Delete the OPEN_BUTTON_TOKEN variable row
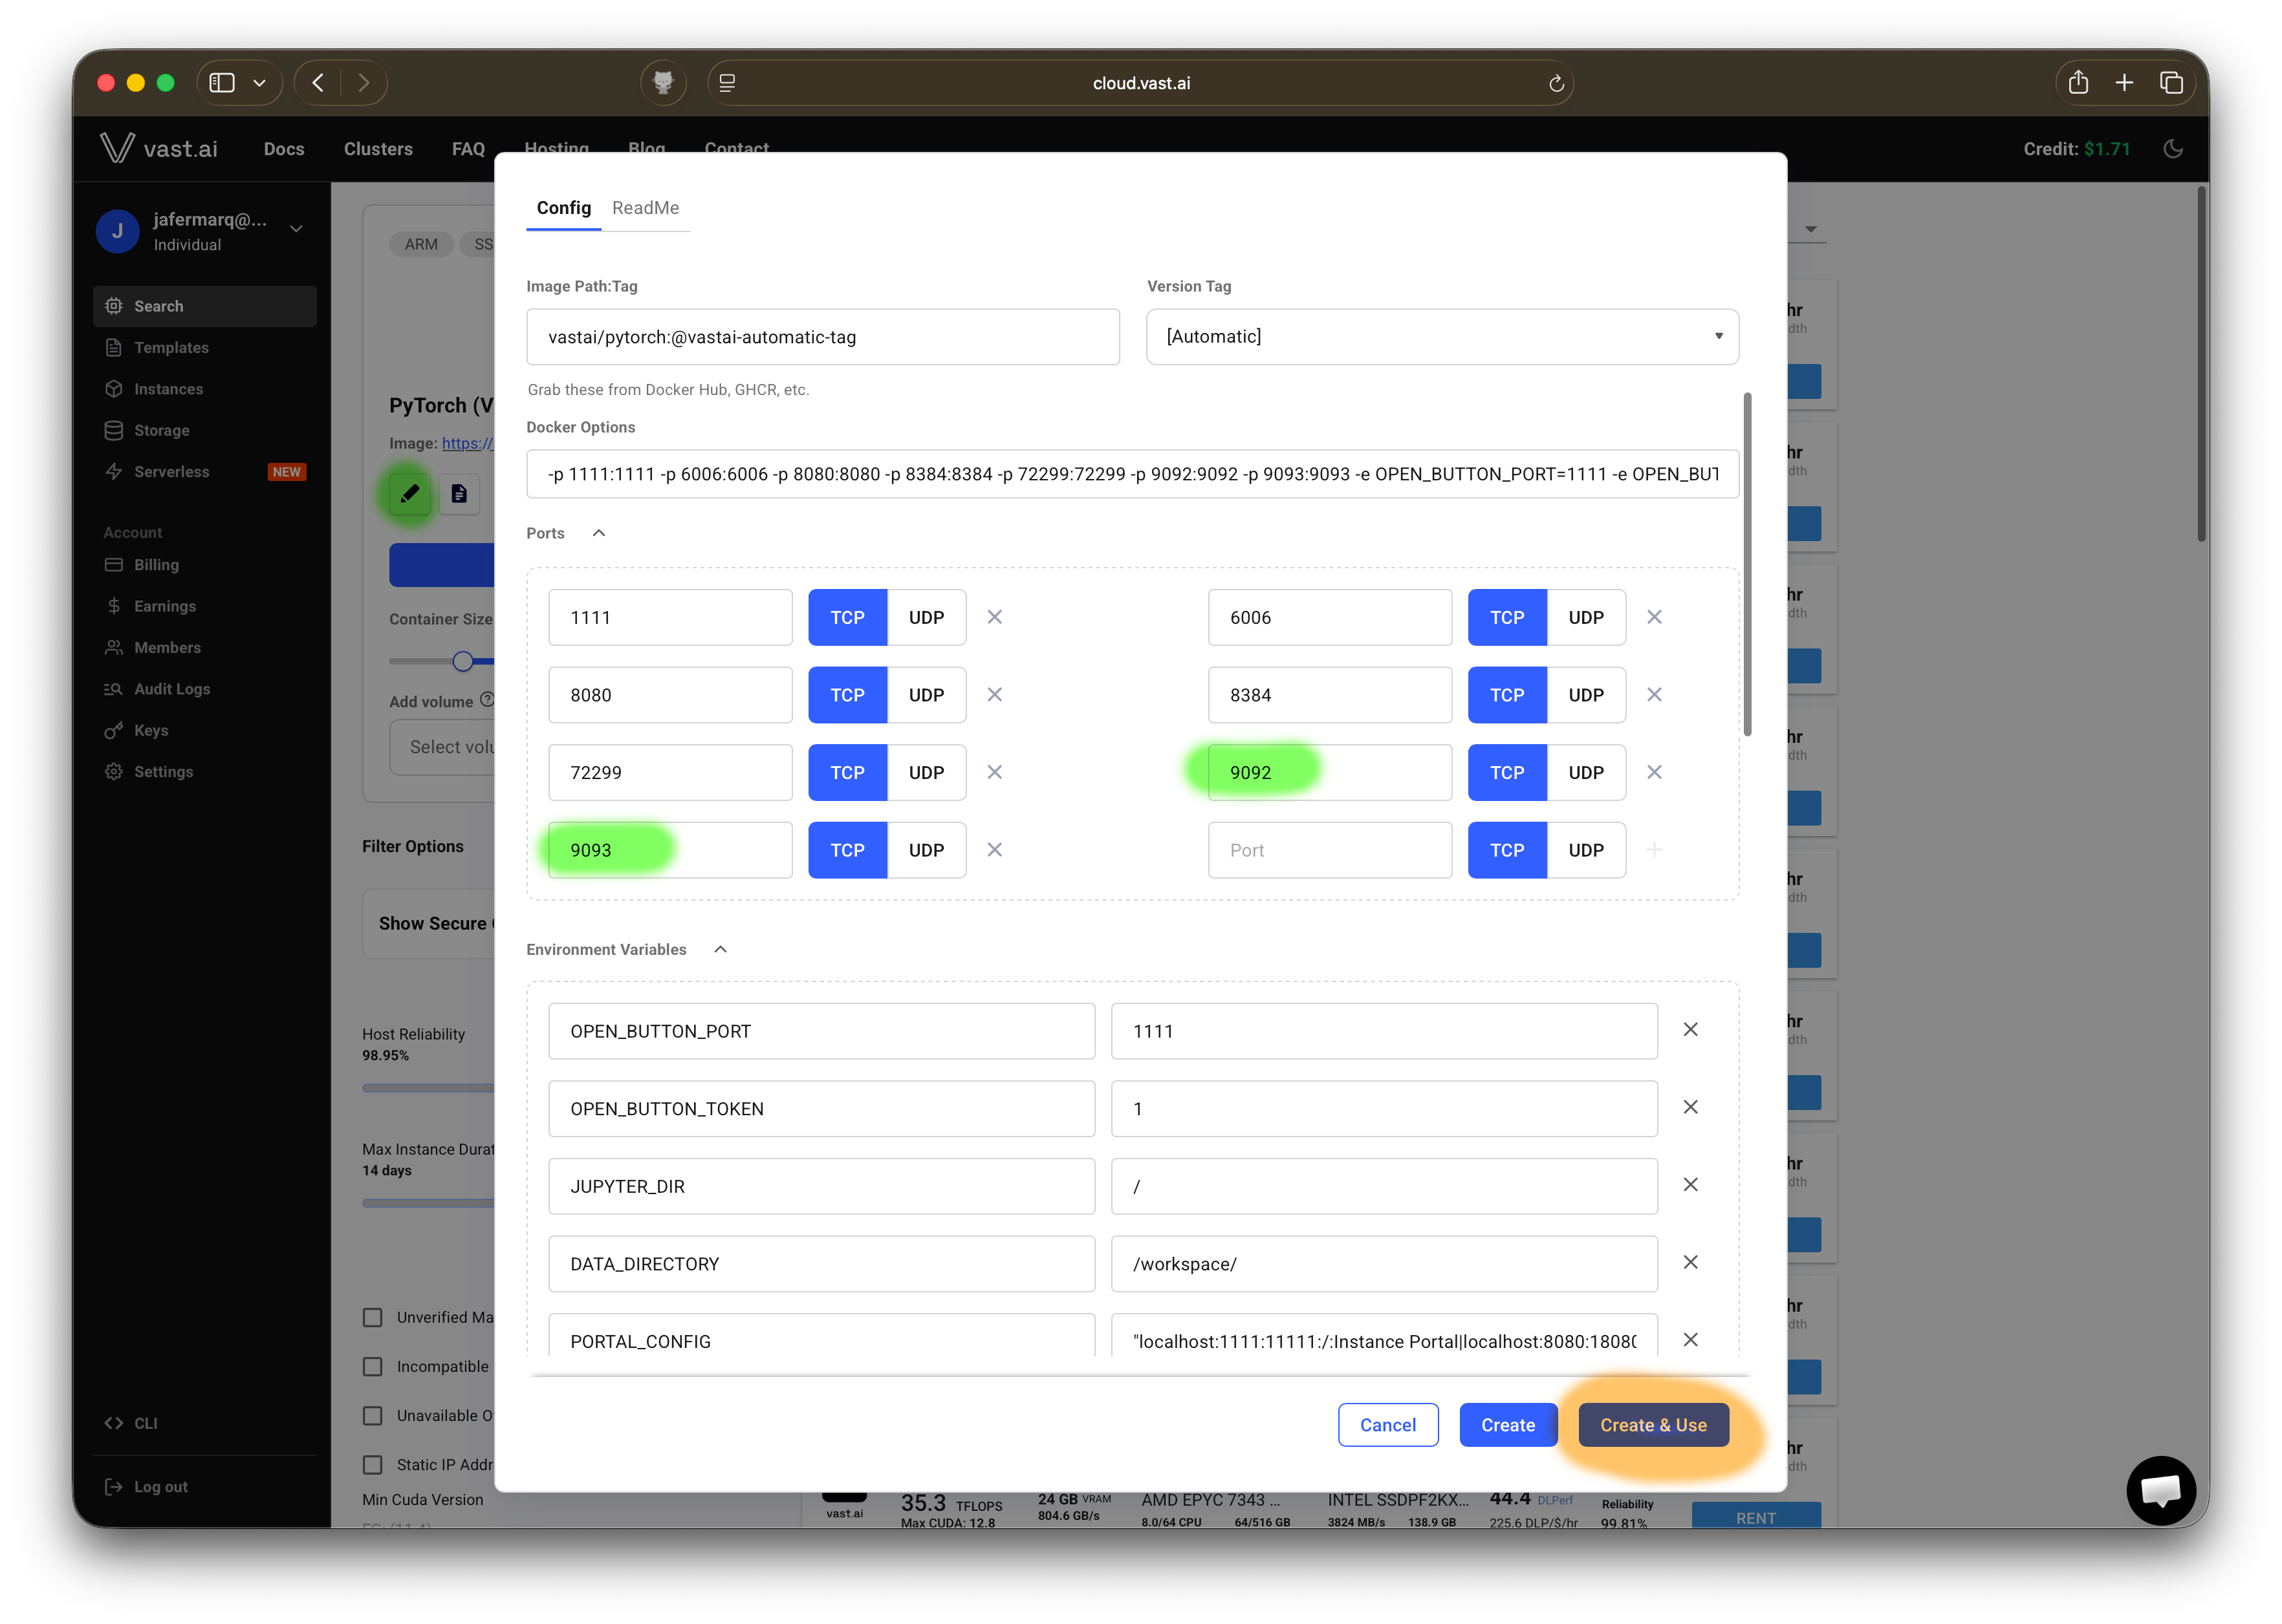 pos(1690,1107)
